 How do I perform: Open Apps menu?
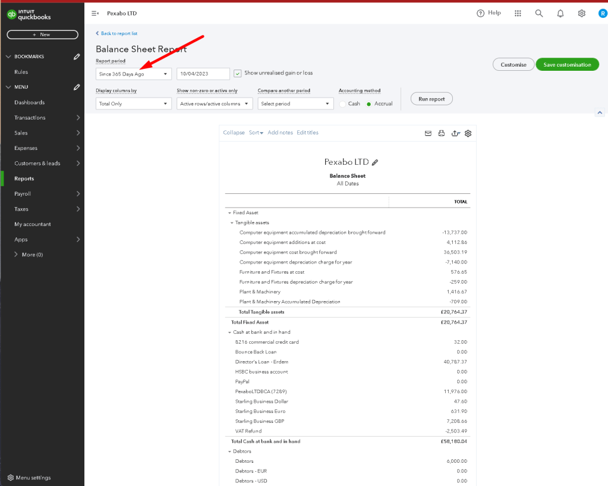(x=42, y=240)
